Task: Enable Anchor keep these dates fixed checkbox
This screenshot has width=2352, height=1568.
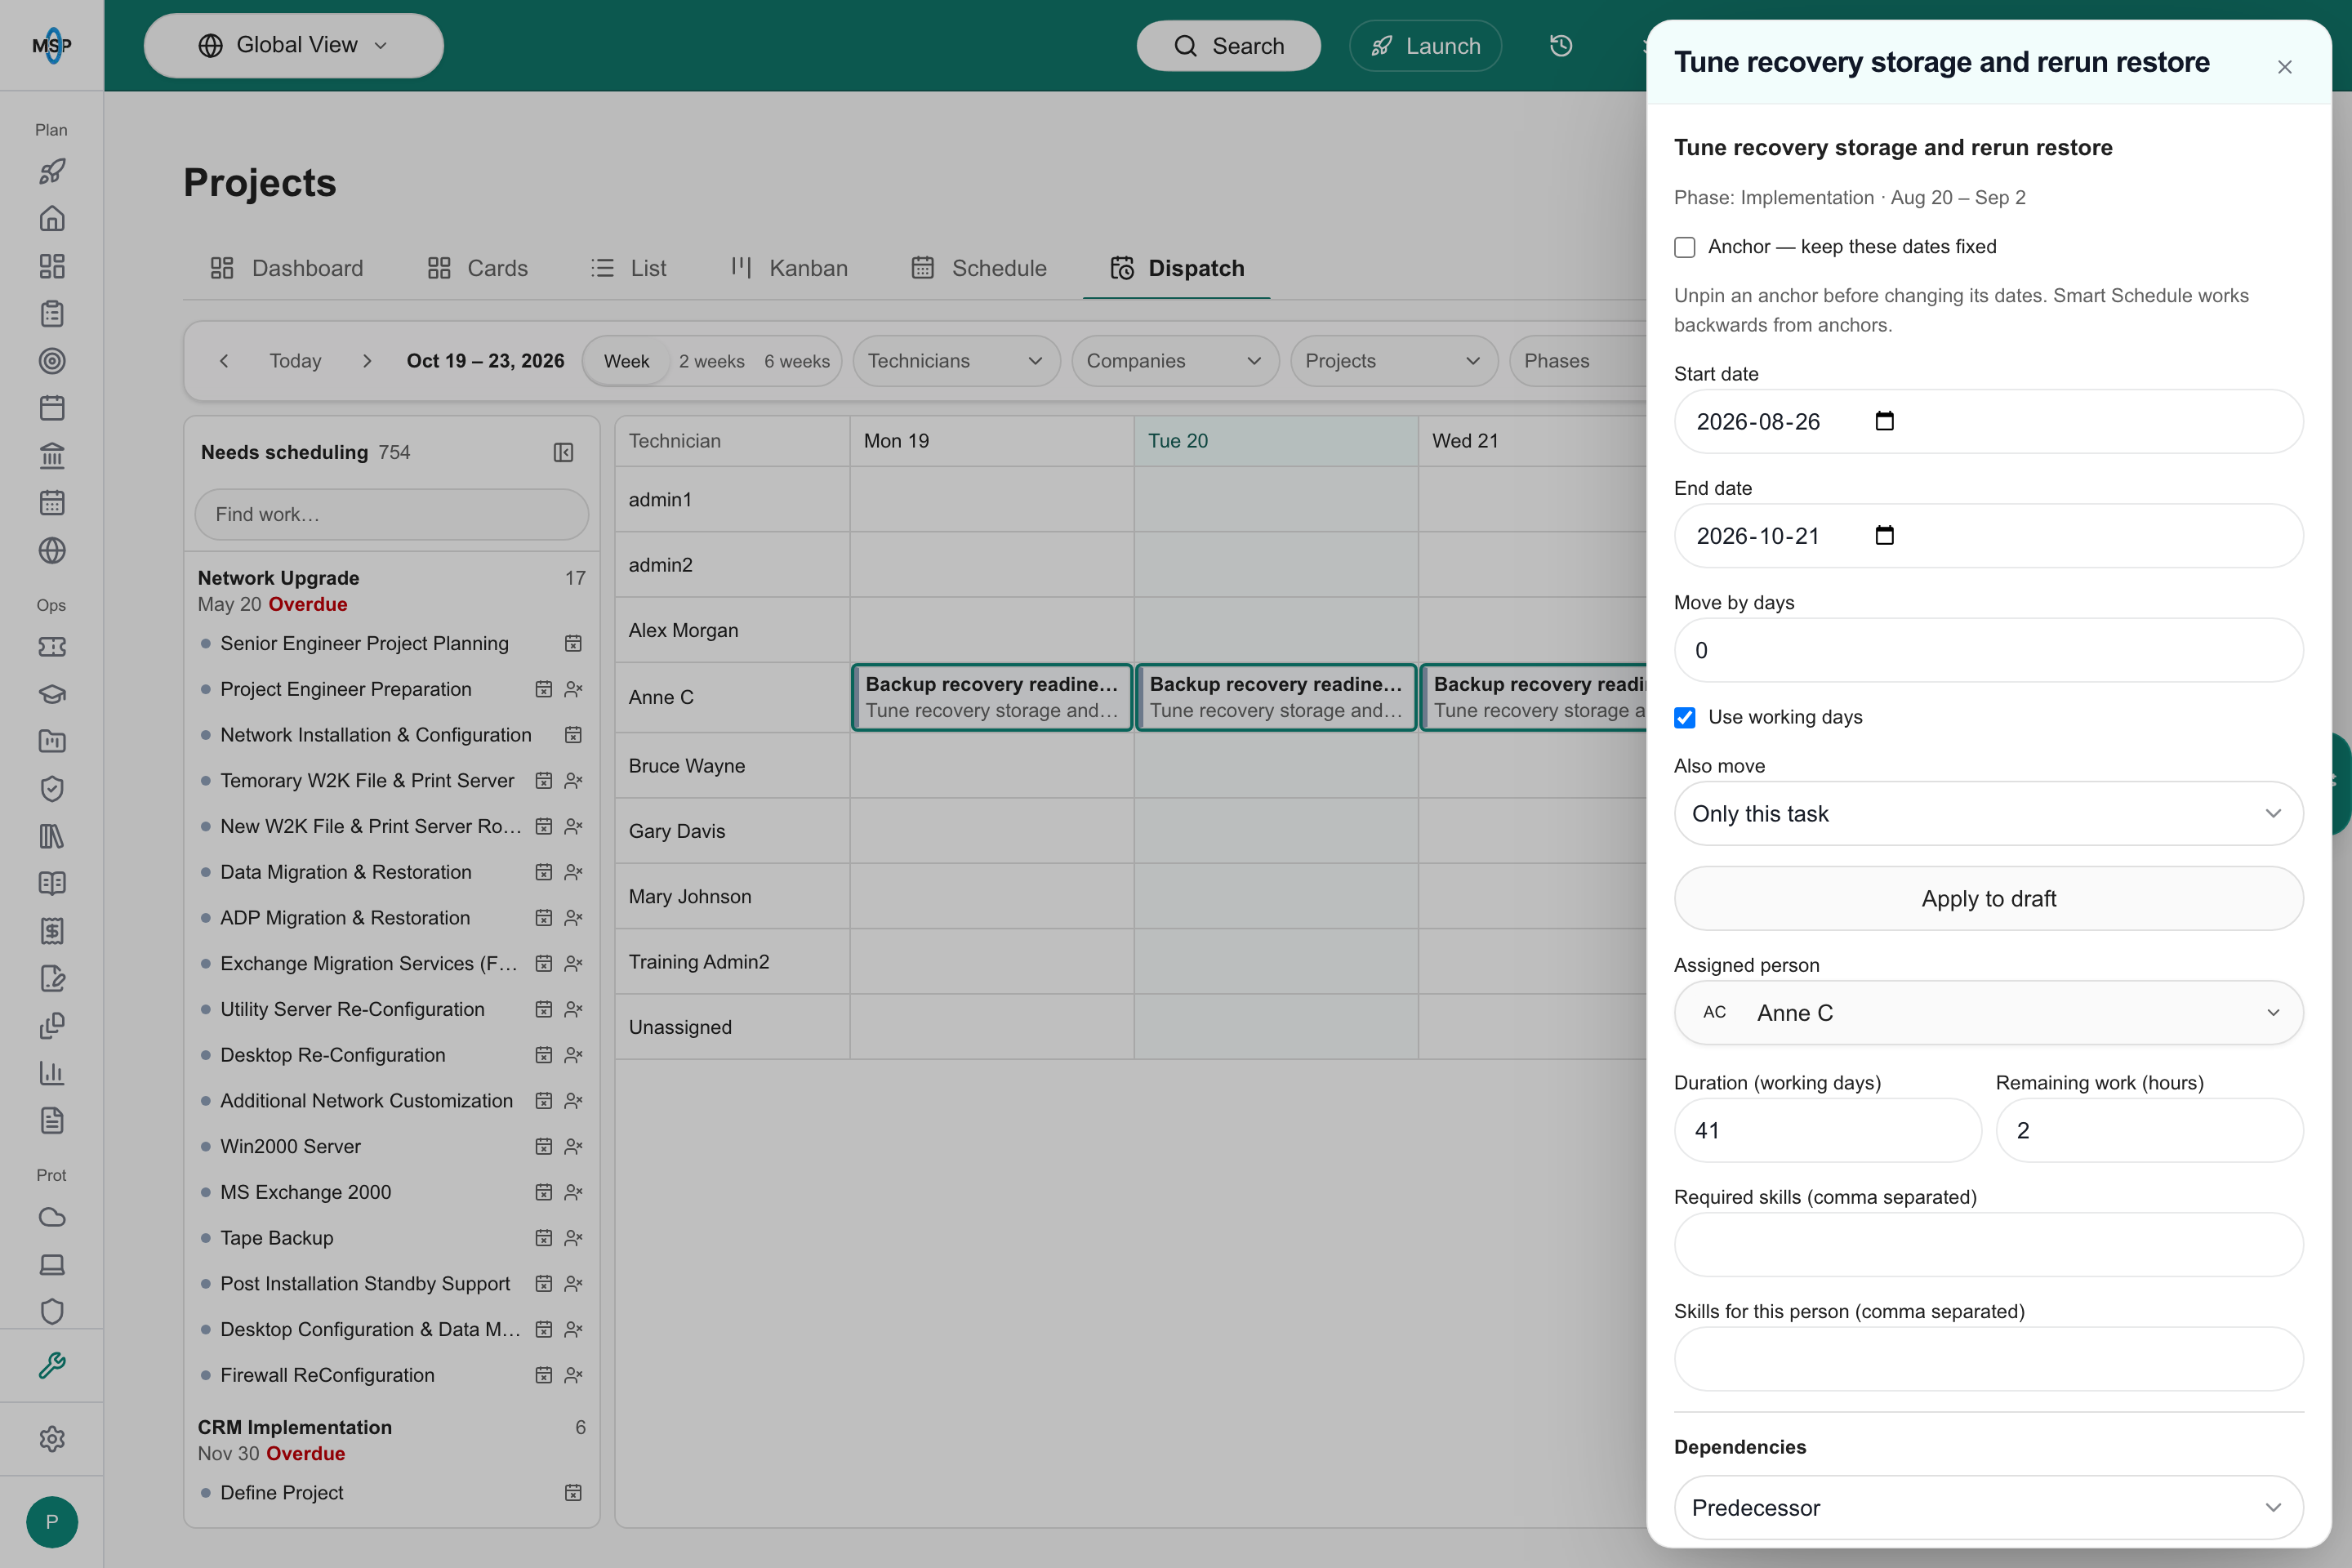Action: (x=1685, y=247)
